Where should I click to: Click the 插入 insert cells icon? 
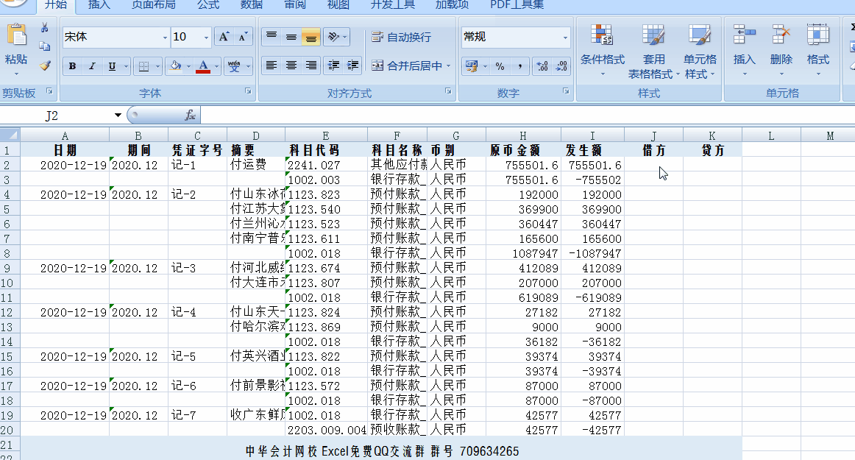745,36
